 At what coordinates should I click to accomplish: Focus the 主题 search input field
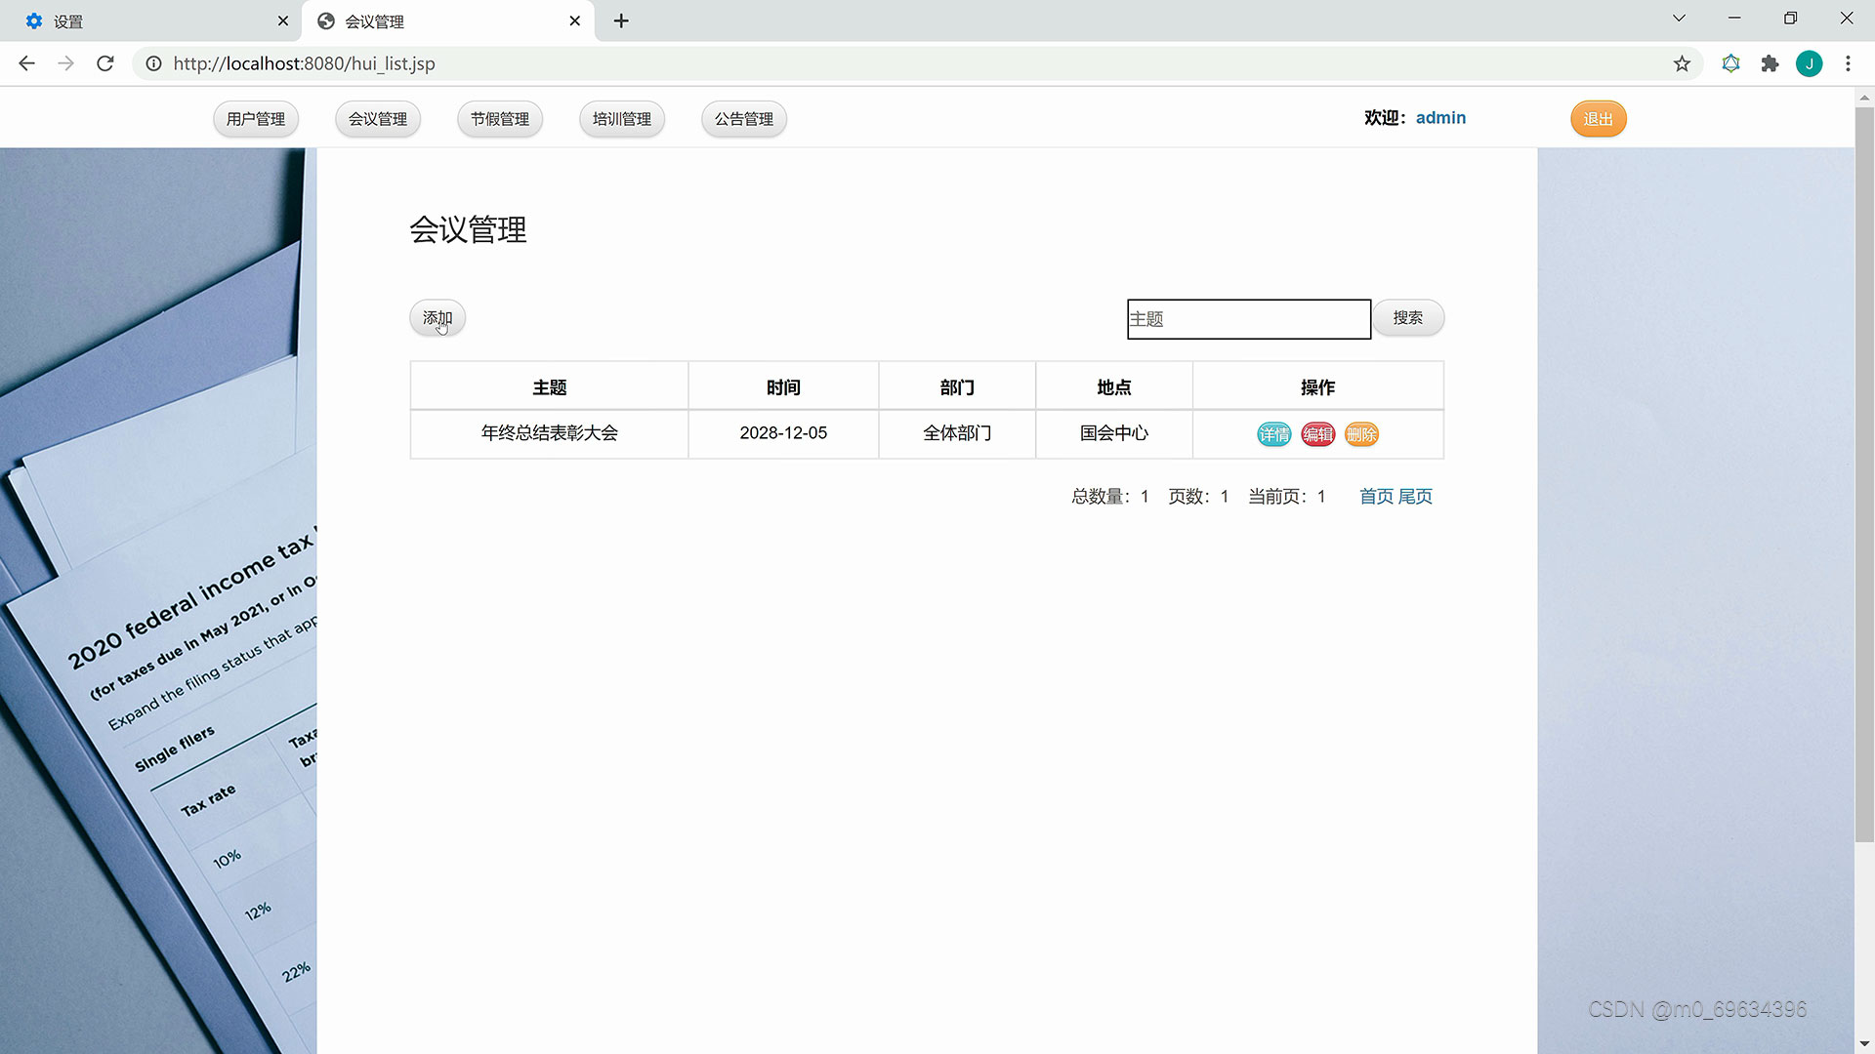point(1248,319)
